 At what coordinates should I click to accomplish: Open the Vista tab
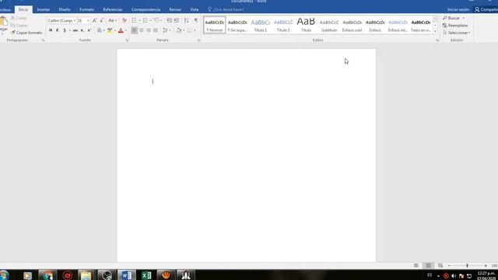194,9
